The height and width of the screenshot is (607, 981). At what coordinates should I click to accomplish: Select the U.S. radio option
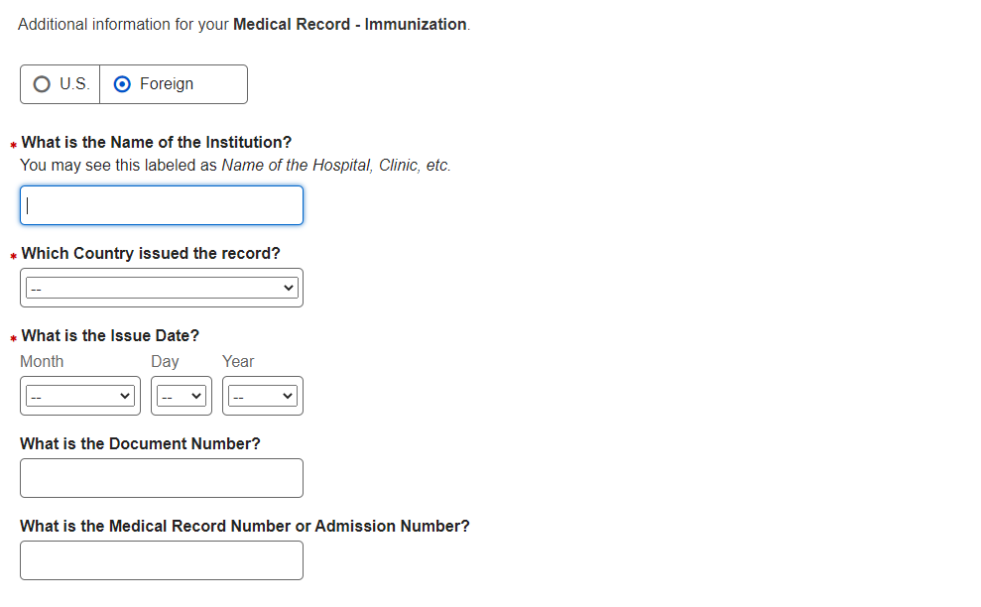click(42, 84)
